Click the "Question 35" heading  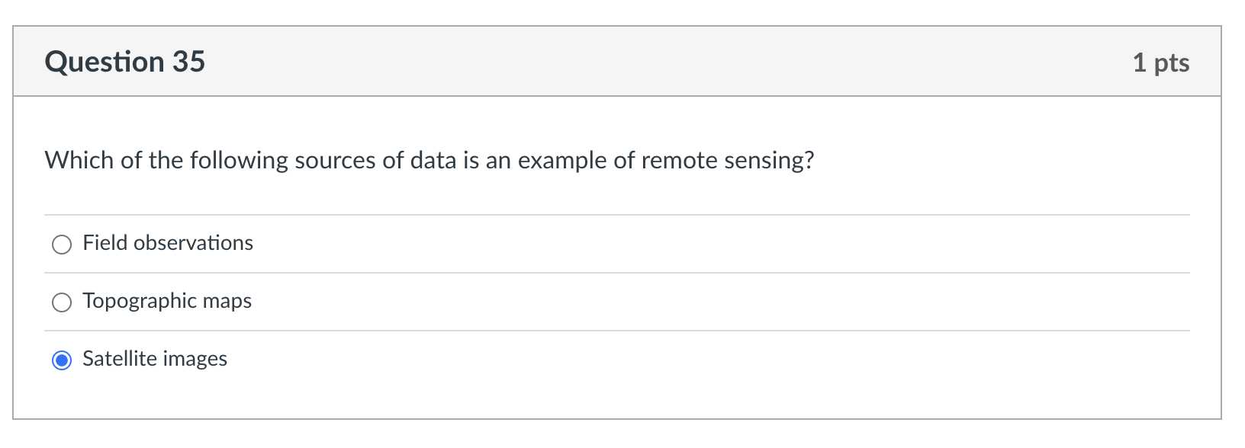(125, 62)
